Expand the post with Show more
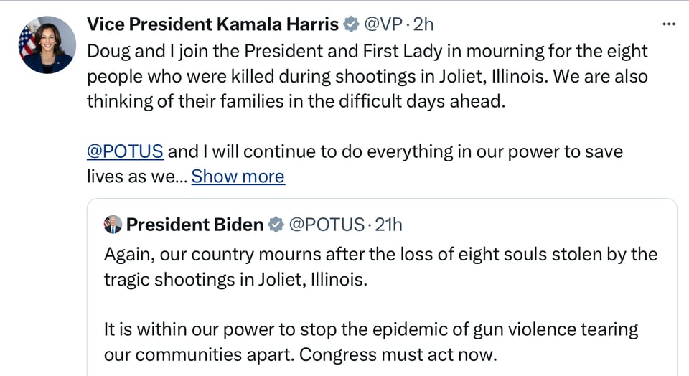689x376 pixels. tap(238, 176)
